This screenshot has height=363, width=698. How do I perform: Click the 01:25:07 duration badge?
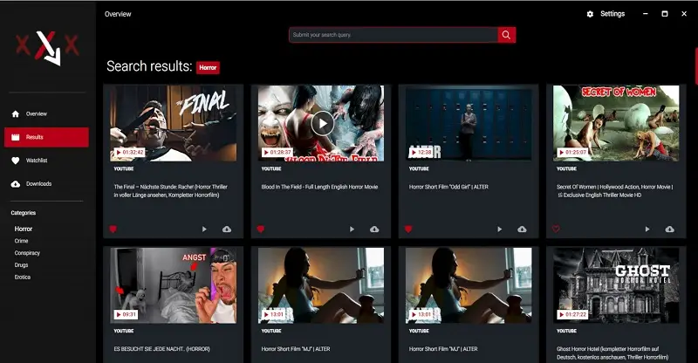tap(572, 153)
